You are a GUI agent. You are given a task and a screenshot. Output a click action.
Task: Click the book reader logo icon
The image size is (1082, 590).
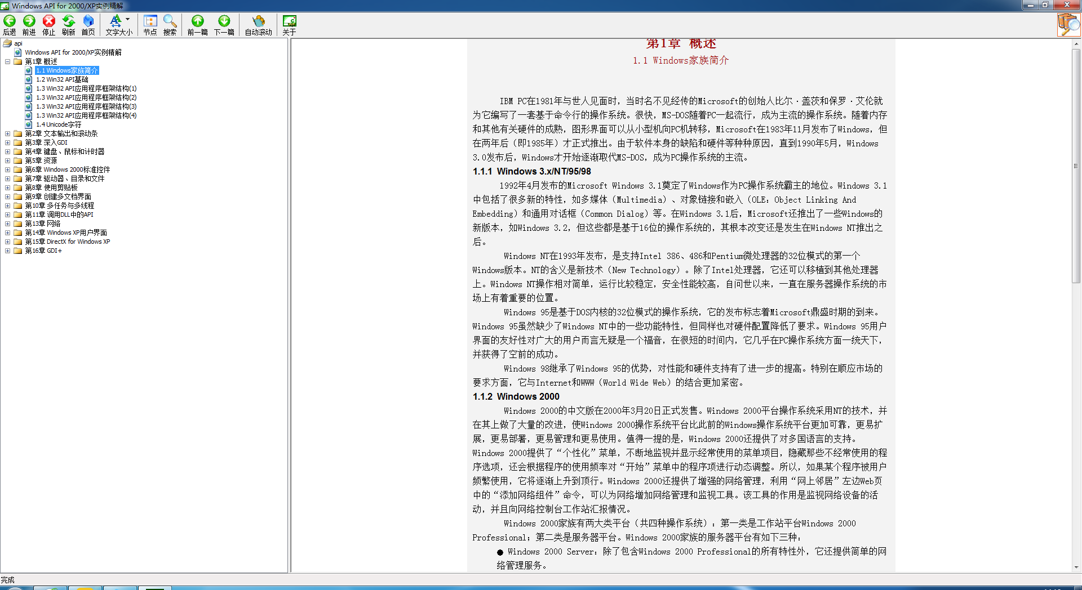(x=1068, y=25)
